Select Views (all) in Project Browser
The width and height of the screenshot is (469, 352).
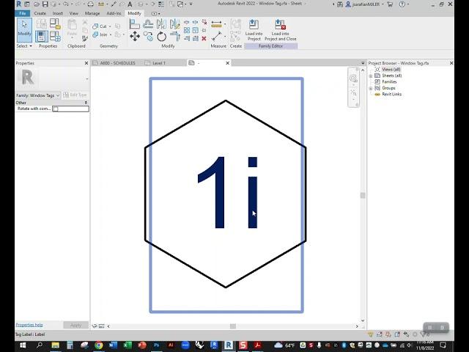[x=391, y=70]
